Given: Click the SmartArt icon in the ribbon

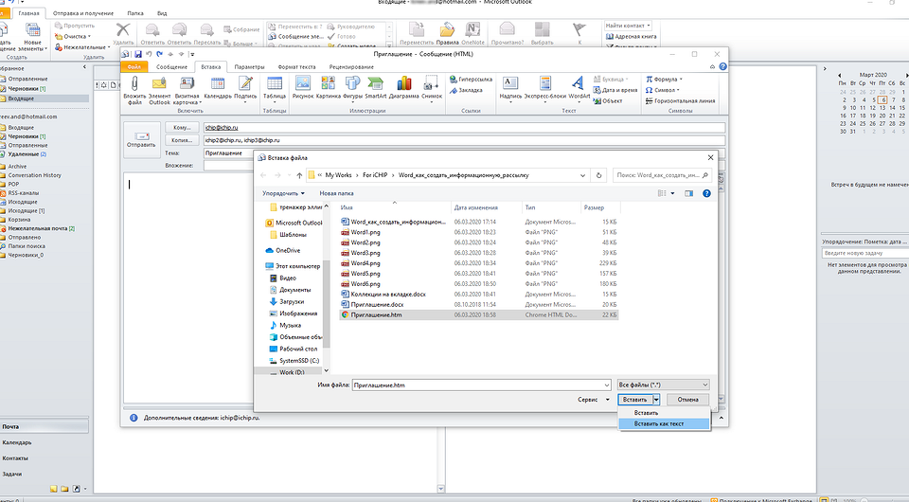Looking at the screenshot, I should coord(375,88).
